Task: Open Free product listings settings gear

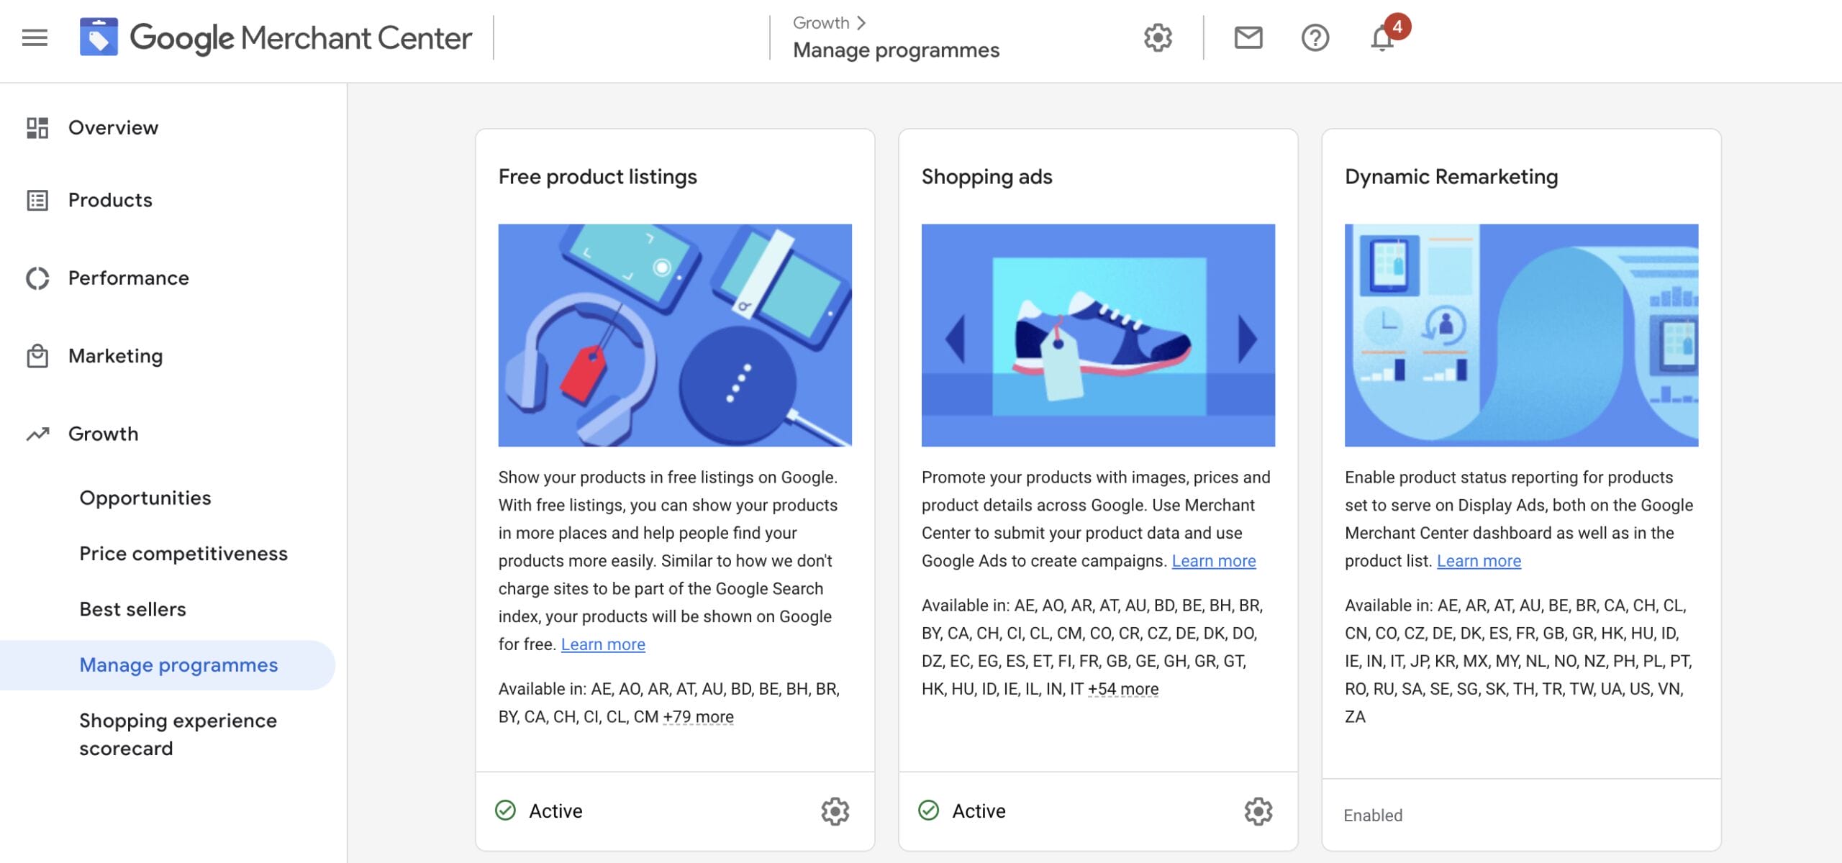Action: pyautogui.click(x=835, y=811)
